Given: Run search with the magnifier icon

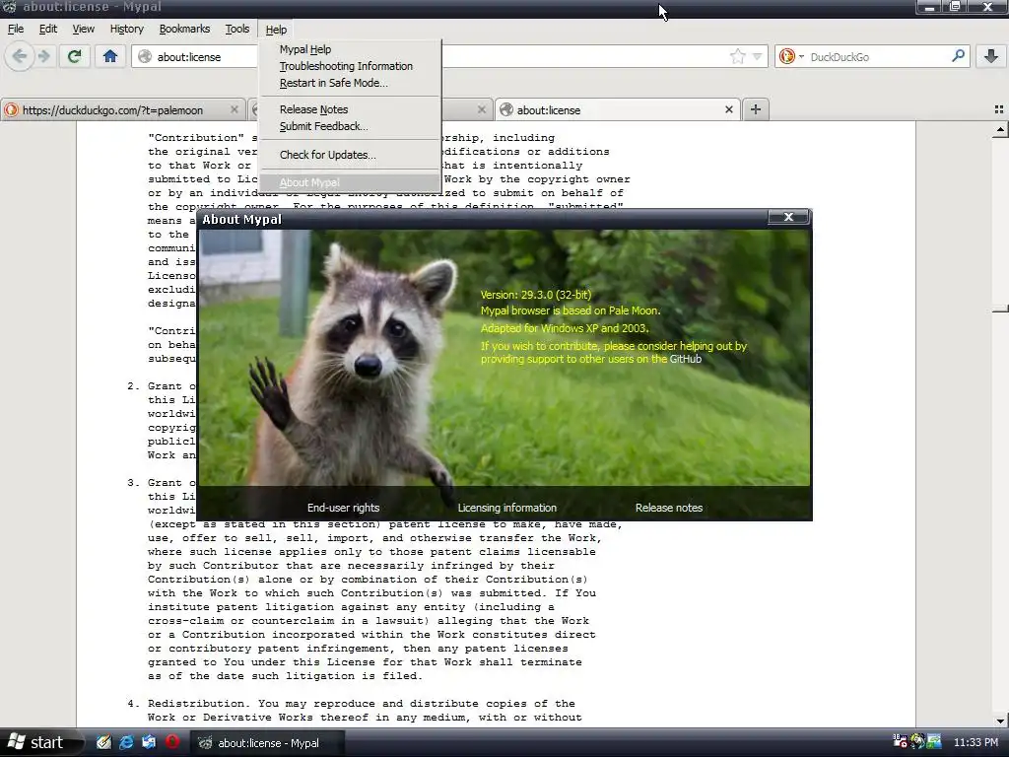Looking at the screenshot, I should click(x=958, y=56).
